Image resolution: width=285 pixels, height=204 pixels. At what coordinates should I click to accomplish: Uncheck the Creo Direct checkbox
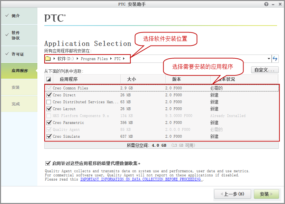coord(49,95)
